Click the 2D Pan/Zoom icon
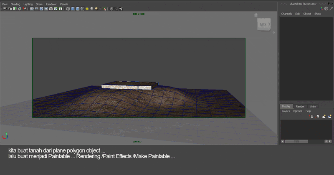This screenshot has height=175, width=334. tap(24, 9)
